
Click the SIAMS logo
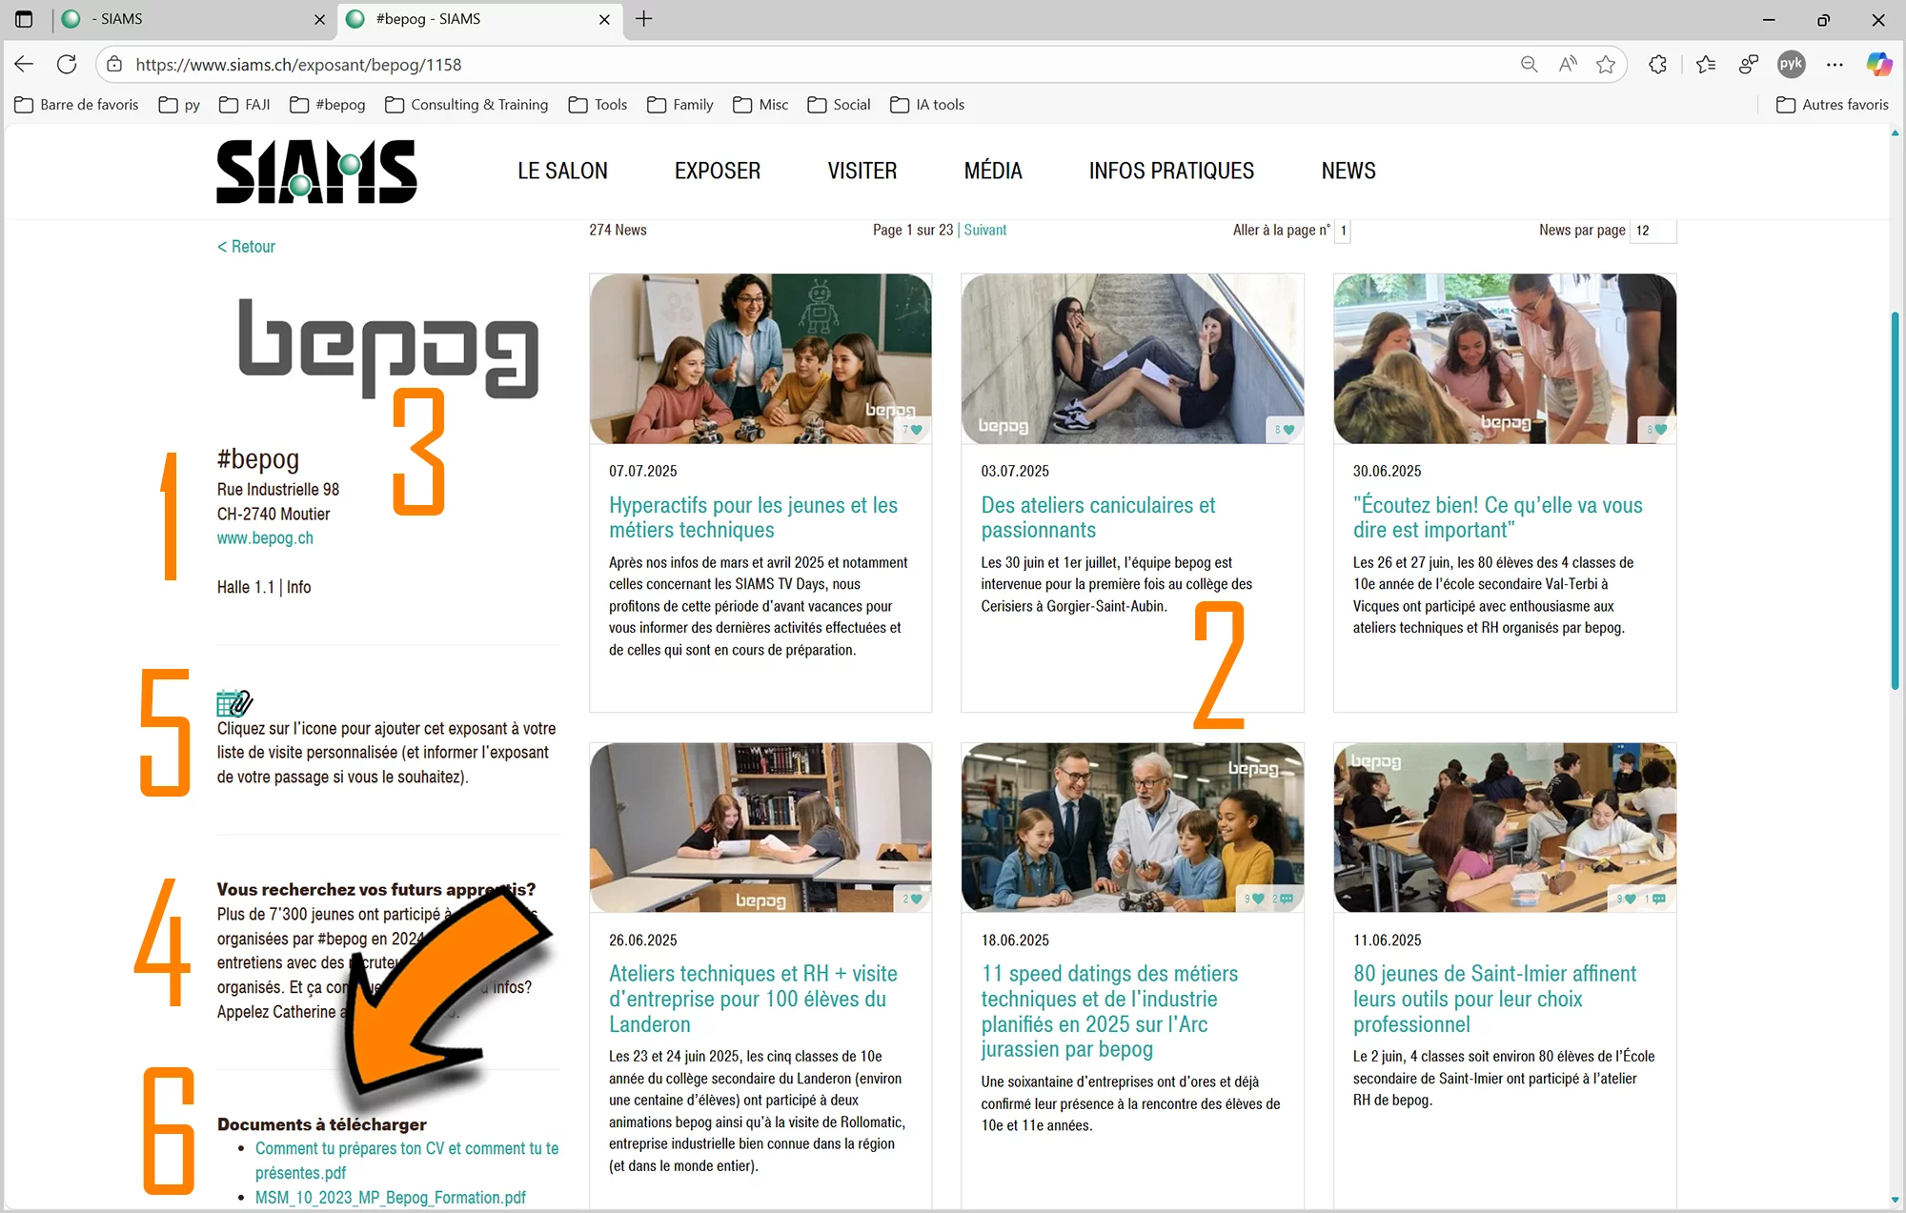316,172
